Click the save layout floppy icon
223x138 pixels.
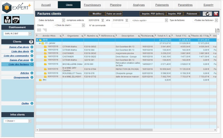click(x=217, y=30)
